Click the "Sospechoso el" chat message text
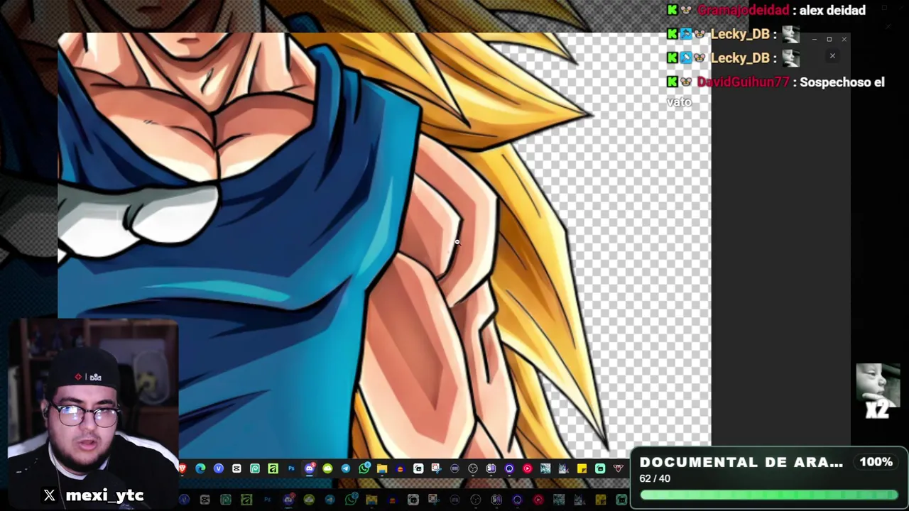Image resolution: width=909 pixels, height=511 pixels. [842, 82]
